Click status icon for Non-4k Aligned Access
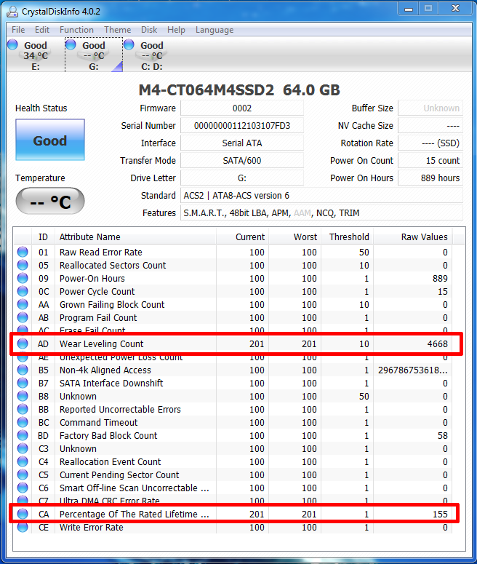The width and height of the screenshot is (477, 564). [23, 370]
